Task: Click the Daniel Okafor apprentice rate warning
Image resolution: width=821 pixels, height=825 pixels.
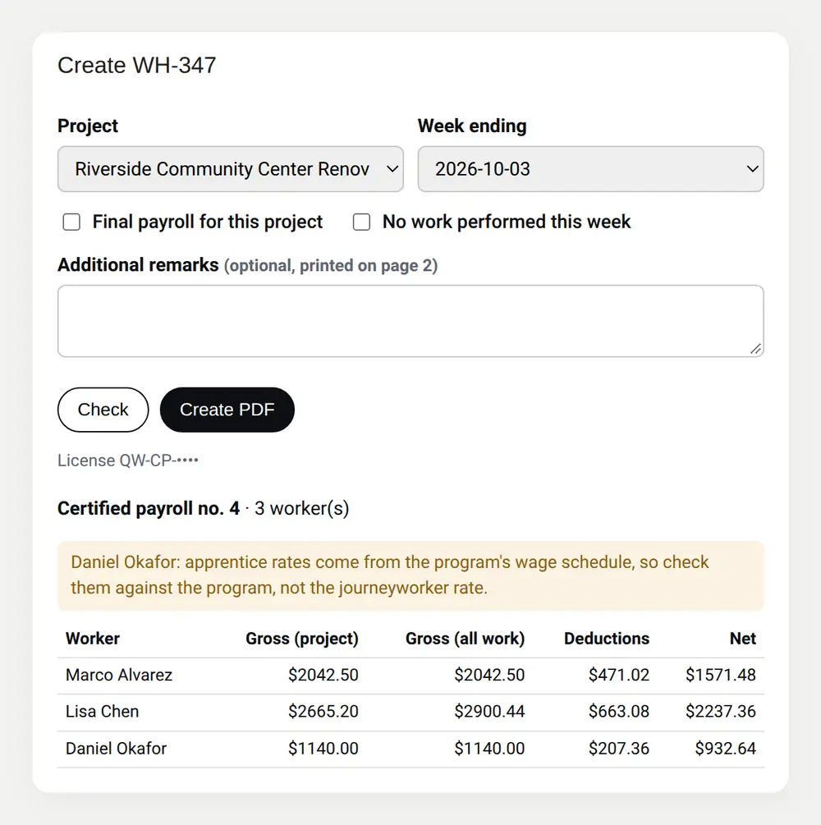Action: pyautogui.click(x=410, y=575)
